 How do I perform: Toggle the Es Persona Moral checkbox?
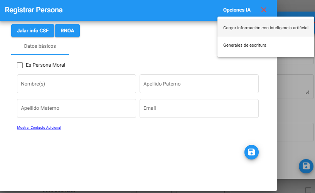(x=20, y=65)
